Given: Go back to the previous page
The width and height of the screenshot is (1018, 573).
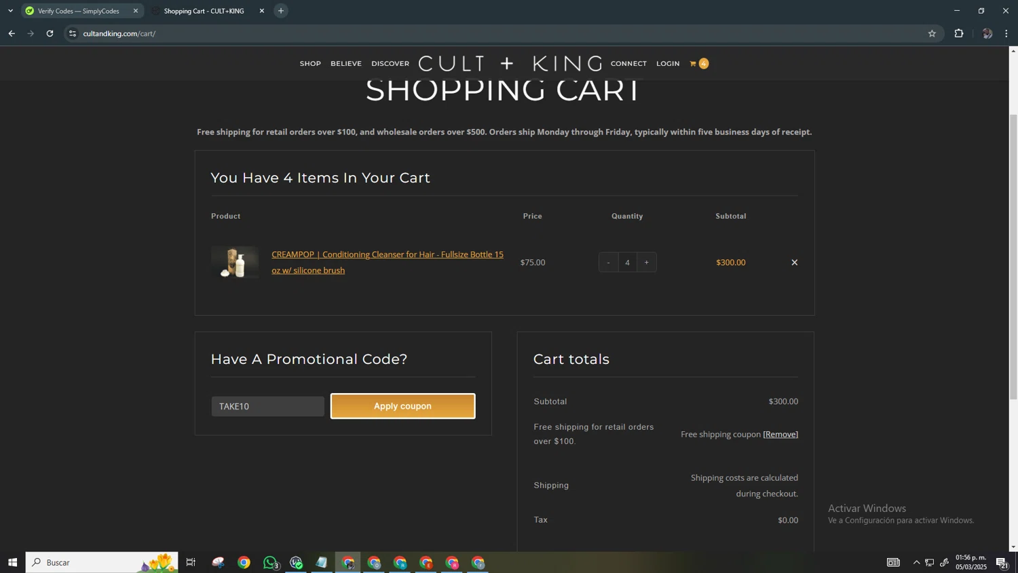Looking at the screenshot, I should [12, 33].
